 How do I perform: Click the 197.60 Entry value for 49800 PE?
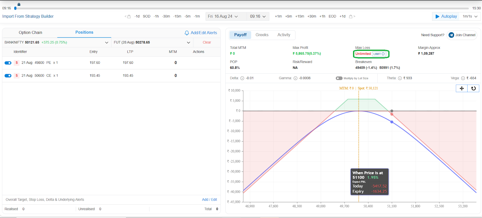tap(95, 63)
